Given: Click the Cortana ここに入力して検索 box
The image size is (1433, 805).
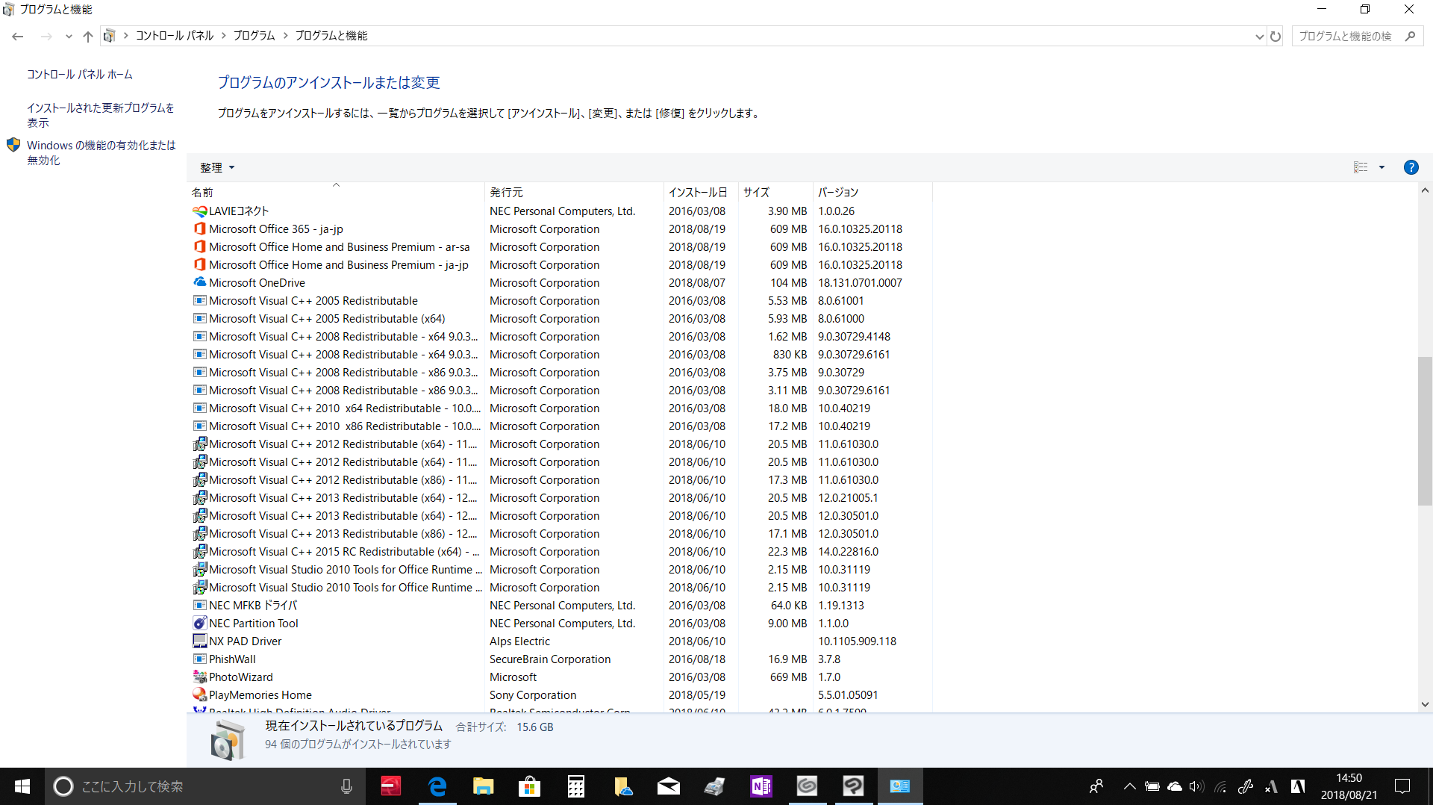Looking at the screenshot, I should 205,786.
